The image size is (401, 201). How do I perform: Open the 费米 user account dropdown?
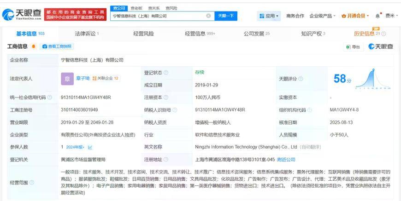tap(391, 16)
